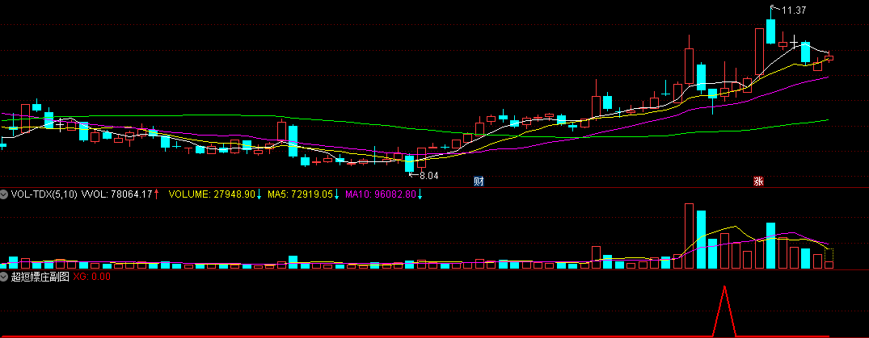Click the red 涨 marker icon
This screenshot has width=869, height=338.
click(758, 181)
